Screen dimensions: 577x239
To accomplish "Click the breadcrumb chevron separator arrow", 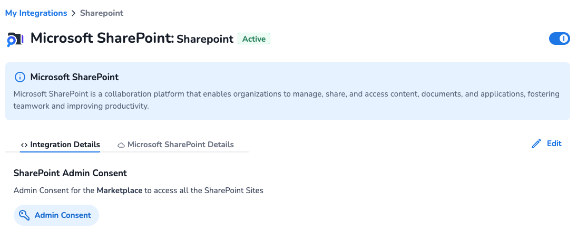I will coord(73,13).
